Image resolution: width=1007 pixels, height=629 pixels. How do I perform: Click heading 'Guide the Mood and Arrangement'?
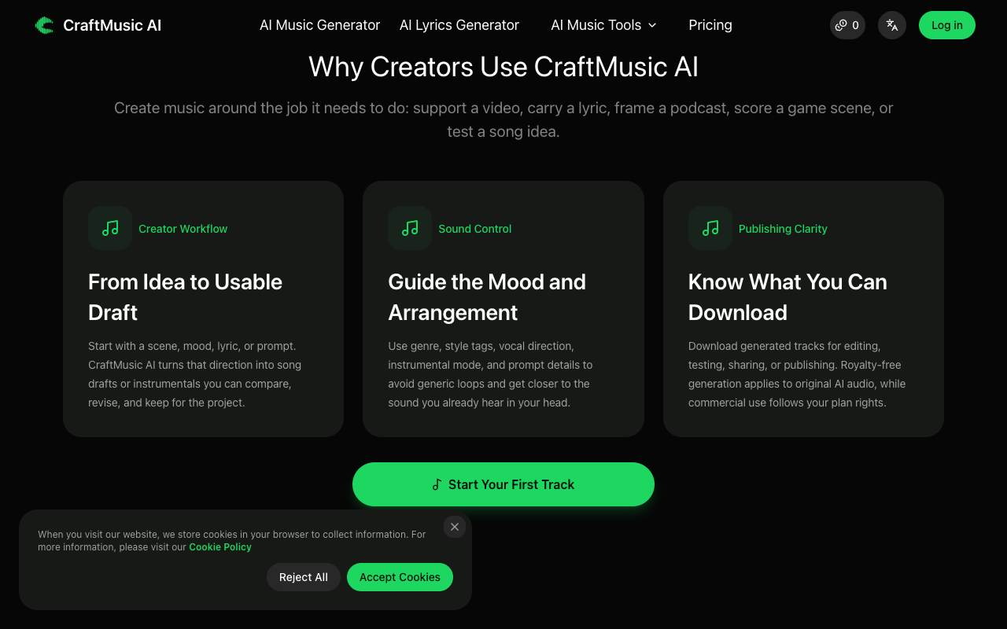tap(487, 297)
